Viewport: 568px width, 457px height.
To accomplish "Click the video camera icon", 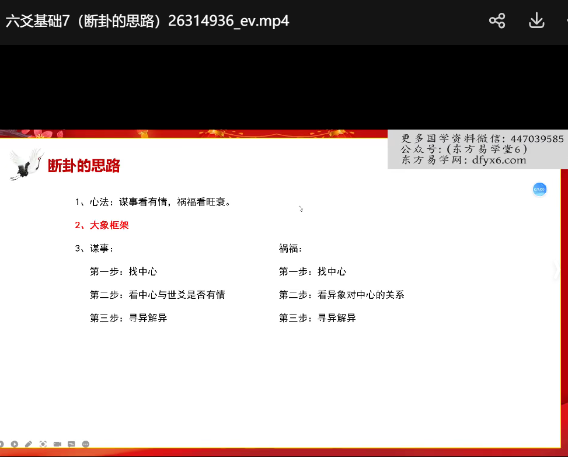I will pos(57,444).
